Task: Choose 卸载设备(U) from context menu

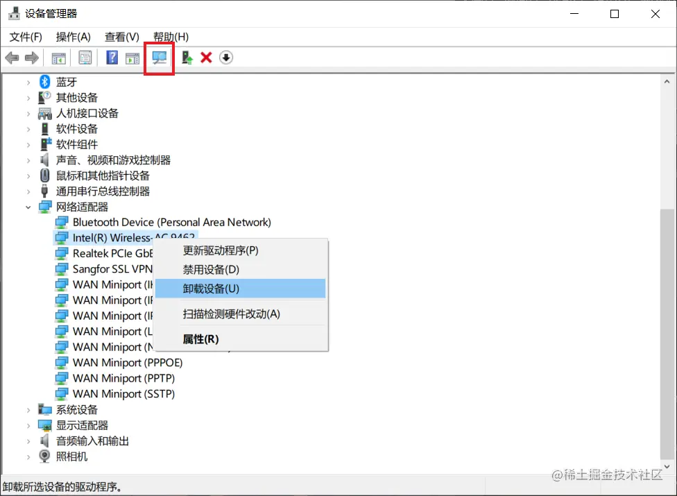Action: (x=240, y=289)
